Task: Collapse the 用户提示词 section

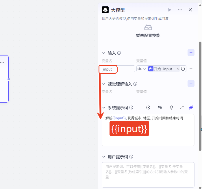Action: click(104, 157)
